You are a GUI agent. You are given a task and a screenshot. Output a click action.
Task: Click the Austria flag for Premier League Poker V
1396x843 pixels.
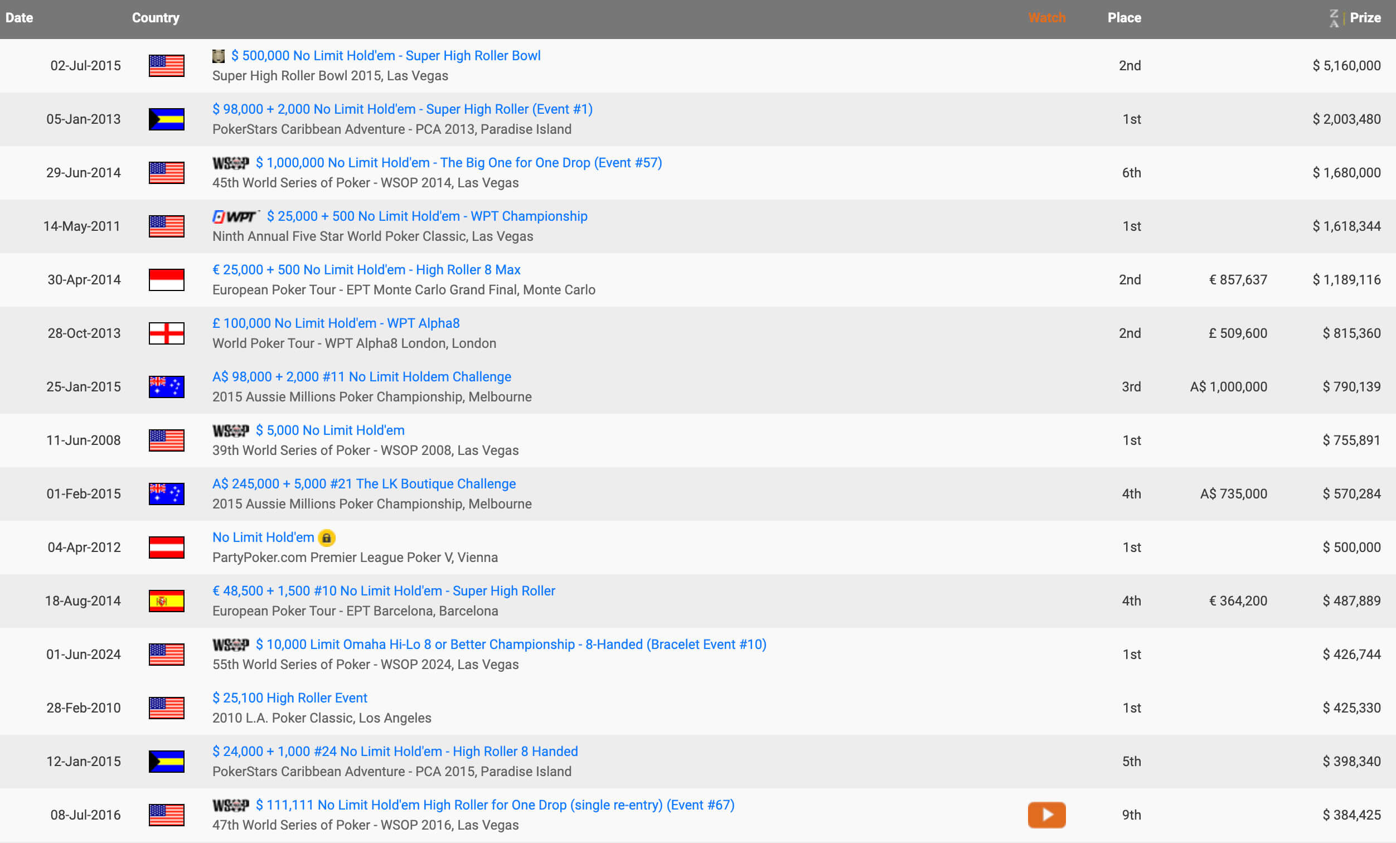pyautogui.click(x=166, y=548)
